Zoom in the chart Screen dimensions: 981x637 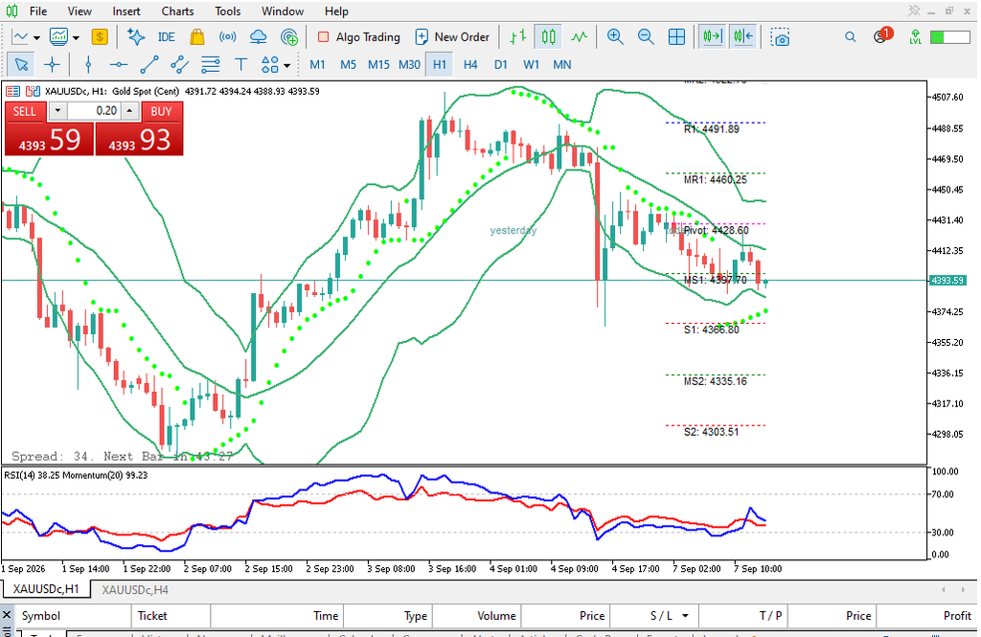coord(615,37)
